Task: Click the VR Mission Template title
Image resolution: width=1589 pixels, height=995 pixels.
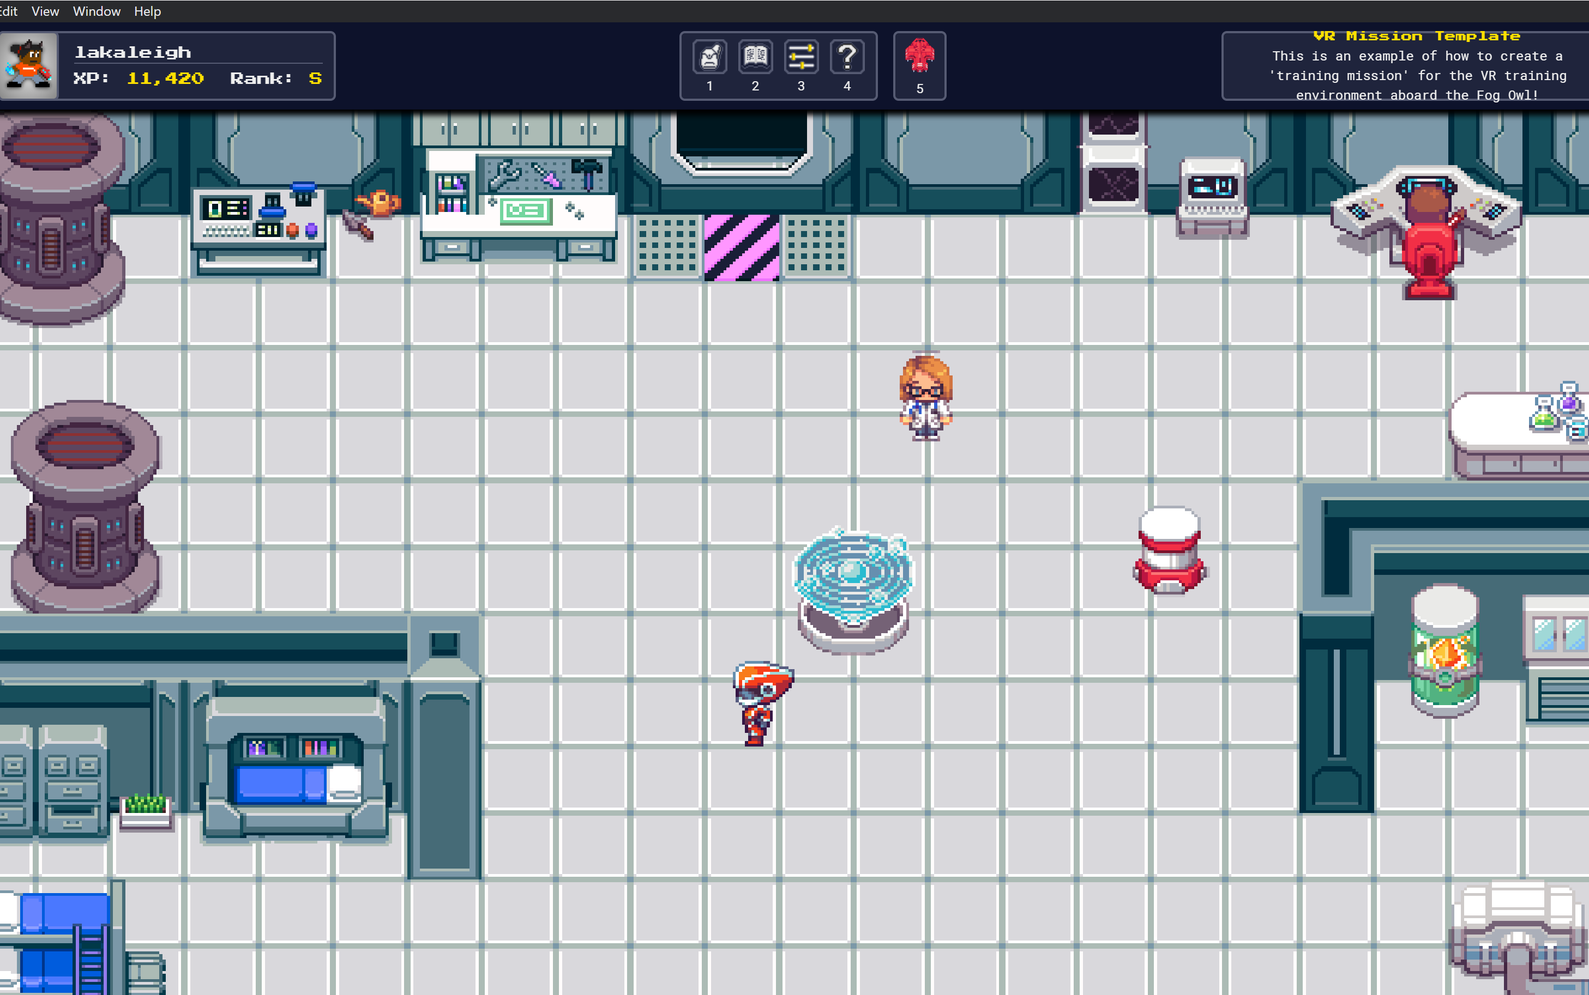Action: (x=1416, y=36)
